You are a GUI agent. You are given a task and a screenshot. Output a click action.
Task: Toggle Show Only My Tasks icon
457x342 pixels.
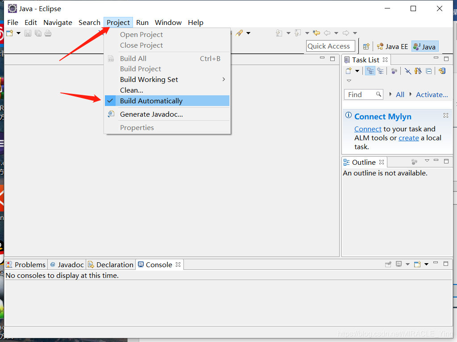(x=418, y=71)
